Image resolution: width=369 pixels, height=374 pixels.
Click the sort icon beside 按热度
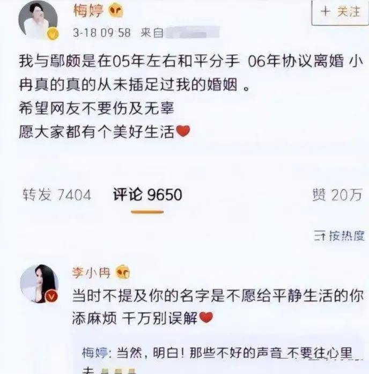320,236
